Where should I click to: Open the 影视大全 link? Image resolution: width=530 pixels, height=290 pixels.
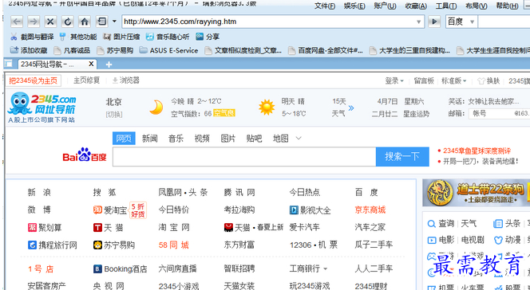(310, 210)
